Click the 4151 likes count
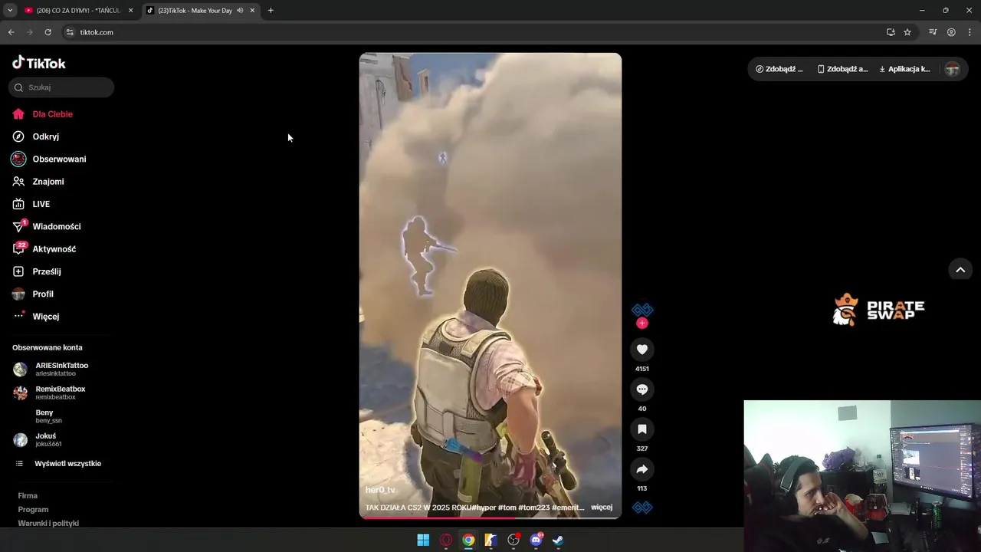Screen dimensions: 981x552 point(642,369)
